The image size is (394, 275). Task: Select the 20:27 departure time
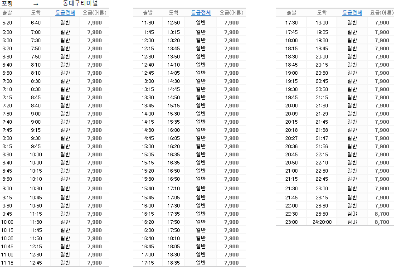click(x=291, y=138)
